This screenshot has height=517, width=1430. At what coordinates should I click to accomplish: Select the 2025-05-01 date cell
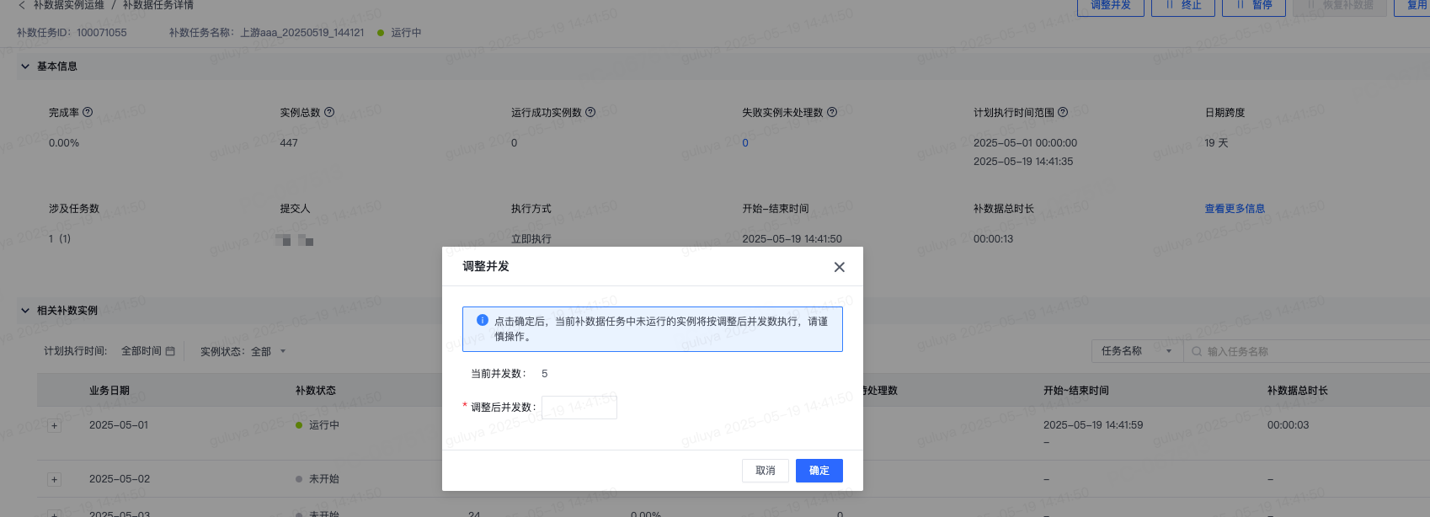tap(119, 425)
